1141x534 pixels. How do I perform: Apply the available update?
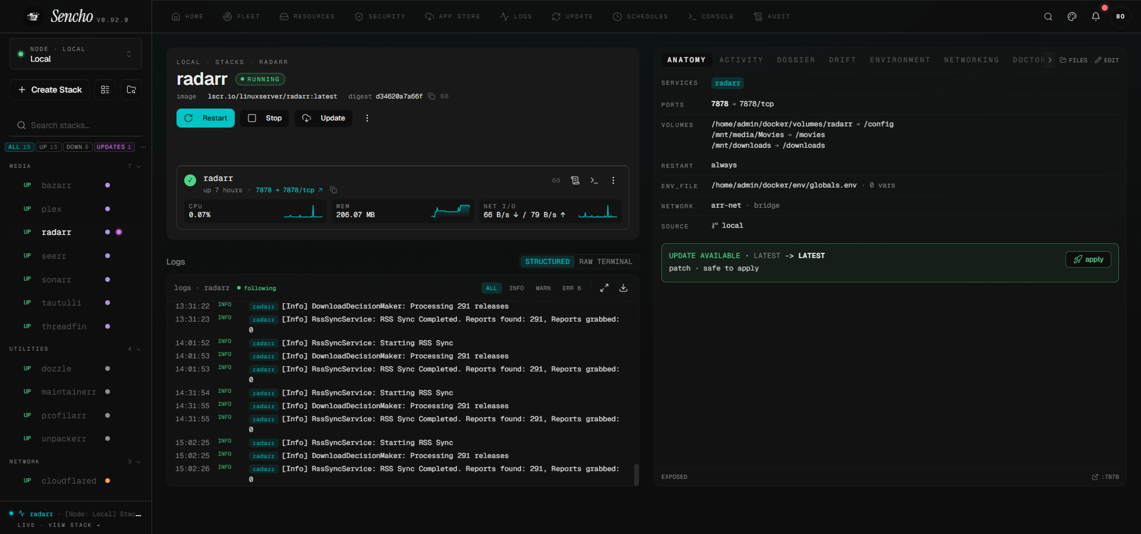point(1088,259)
